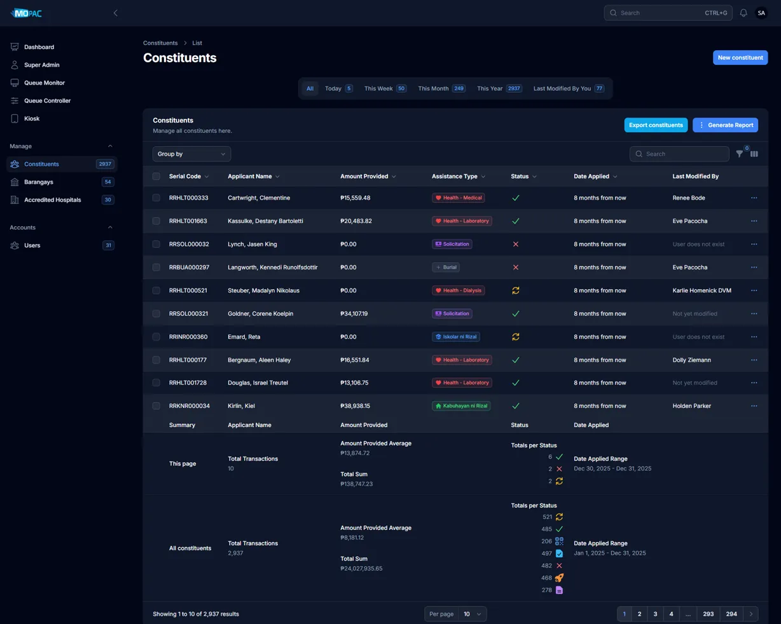Image resolution: width=781 pixels, height=624 pixels.
Task: Click the Export constituents button
Action: coord(656,125)
